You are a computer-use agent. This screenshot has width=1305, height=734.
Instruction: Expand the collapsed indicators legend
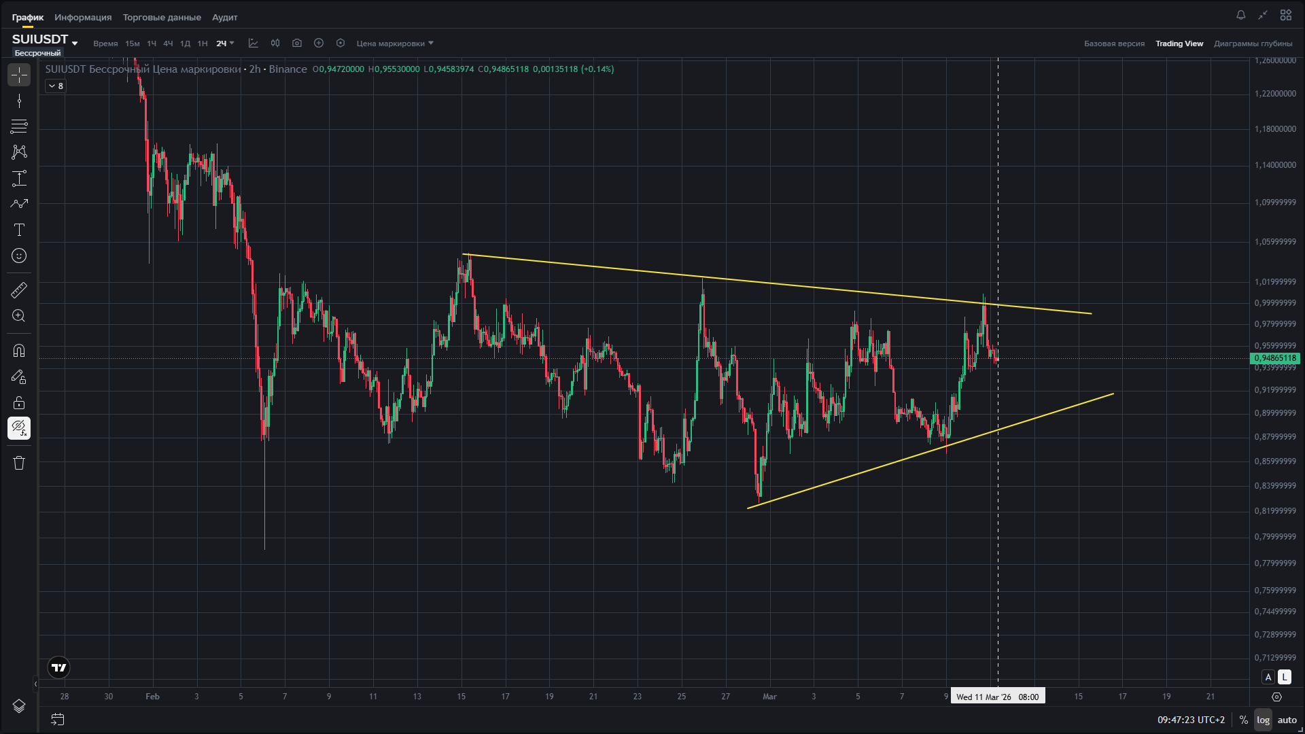click(x=56, y=86)
